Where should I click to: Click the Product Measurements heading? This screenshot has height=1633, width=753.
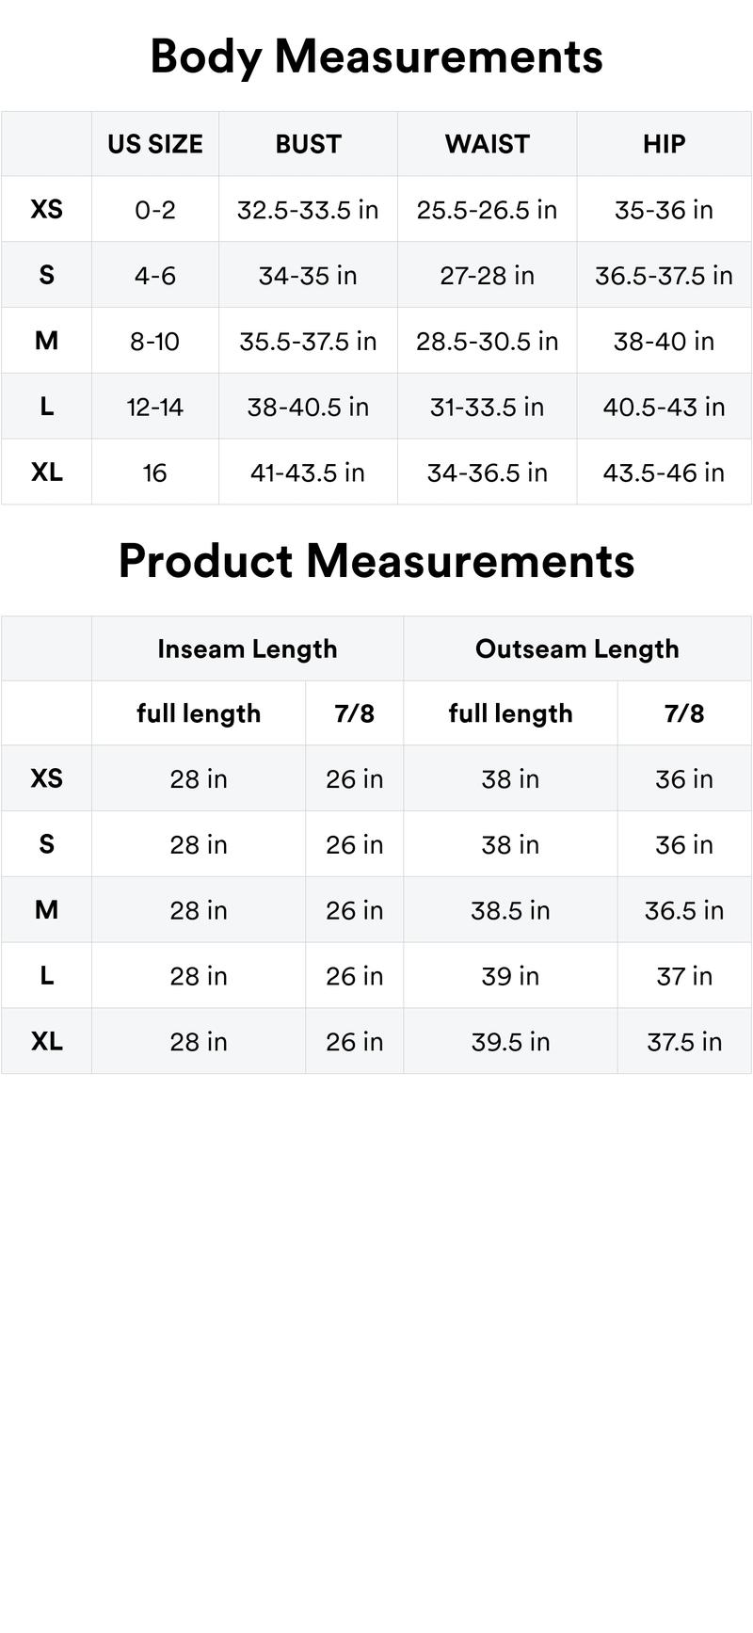click(376, 561)
